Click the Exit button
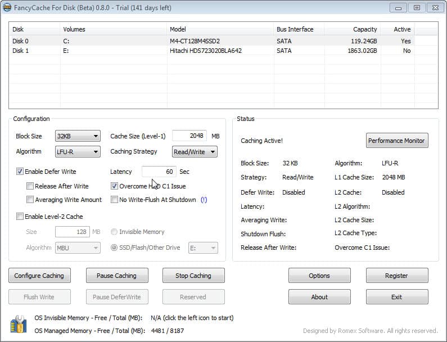 click(397, 297)
